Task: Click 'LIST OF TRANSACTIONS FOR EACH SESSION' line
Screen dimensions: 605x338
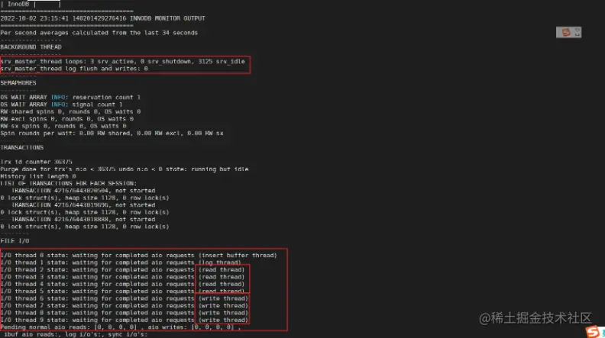Action: click(x=69, y=183)
